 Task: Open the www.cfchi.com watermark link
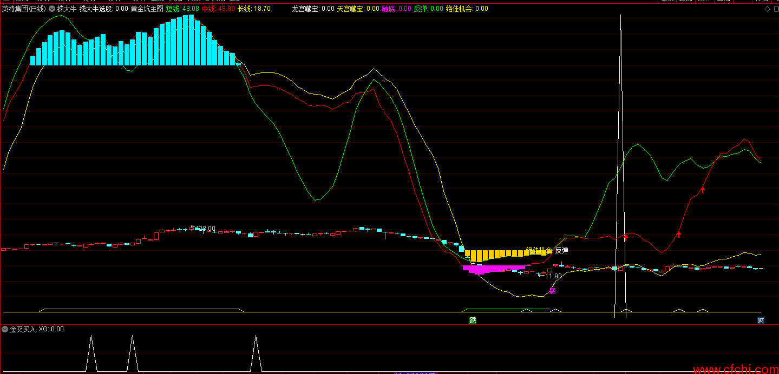(735, 369)
